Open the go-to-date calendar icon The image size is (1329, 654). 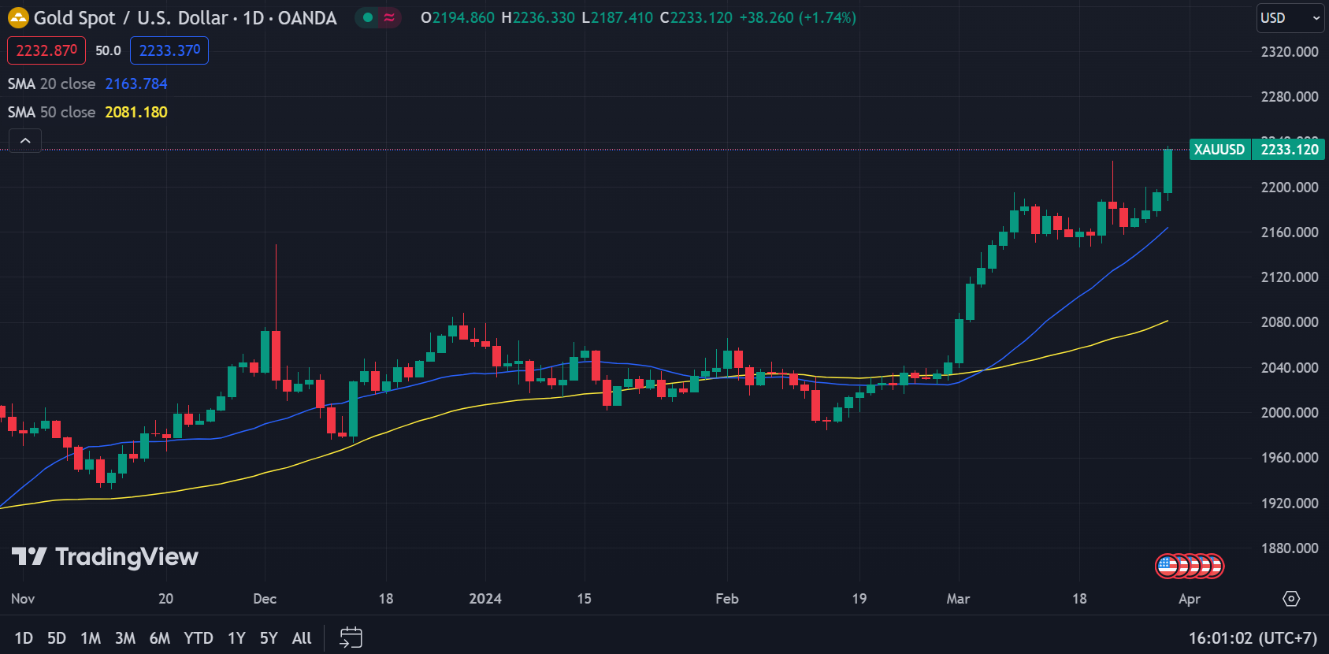(351, 637)
